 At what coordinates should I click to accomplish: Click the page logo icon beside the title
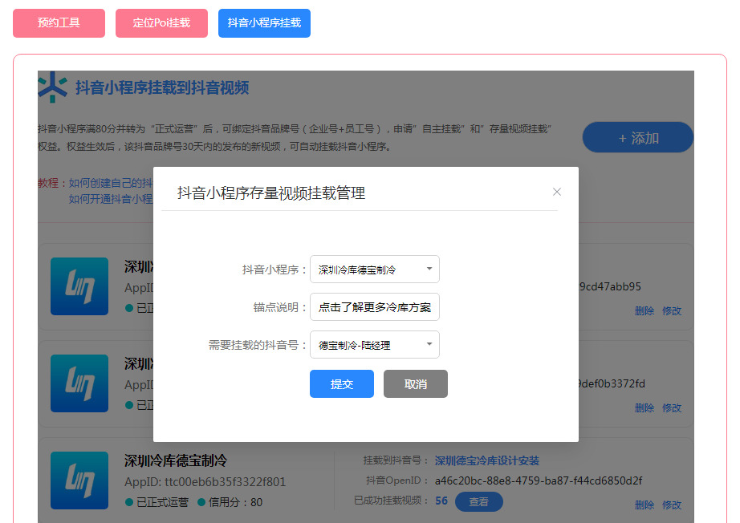tap(52, 87)
